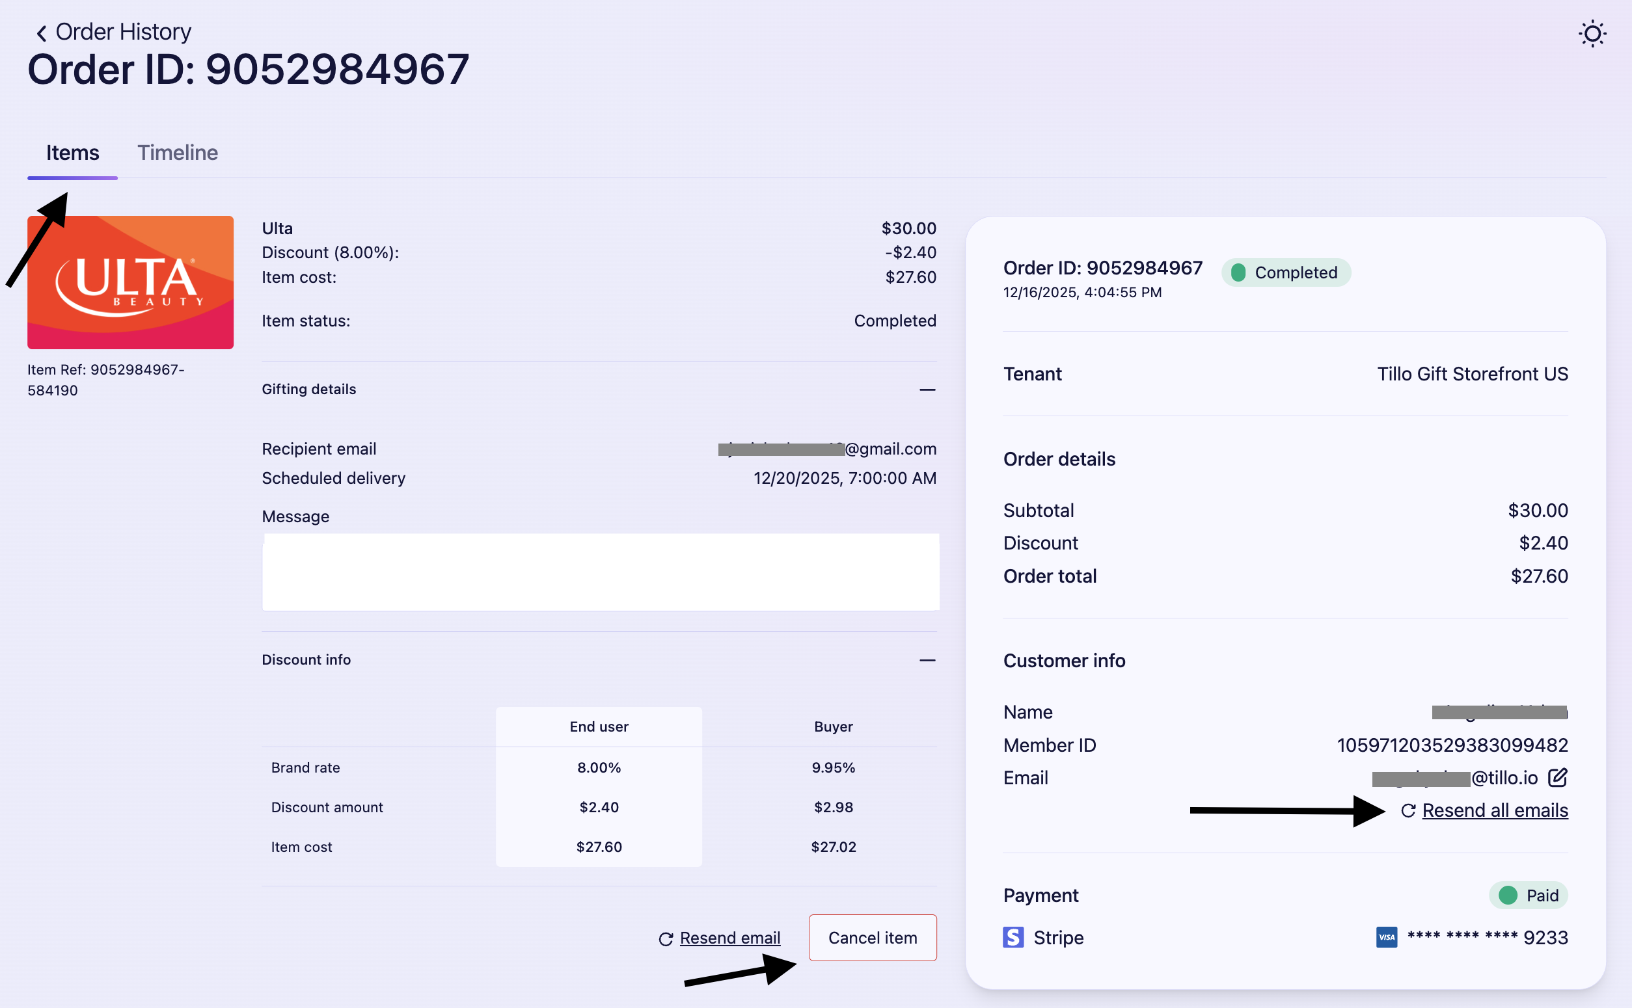The image size is (1632, 1008).
Task: Click the green Paid status badge
Action: (1527, 895)
